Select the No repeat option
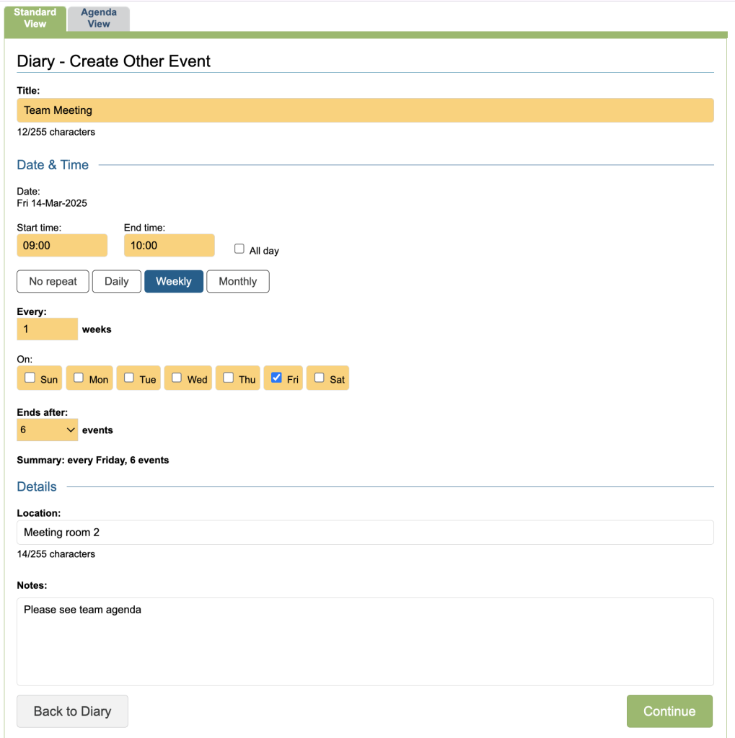Screen dimensions: 735x738 [53, 281]
